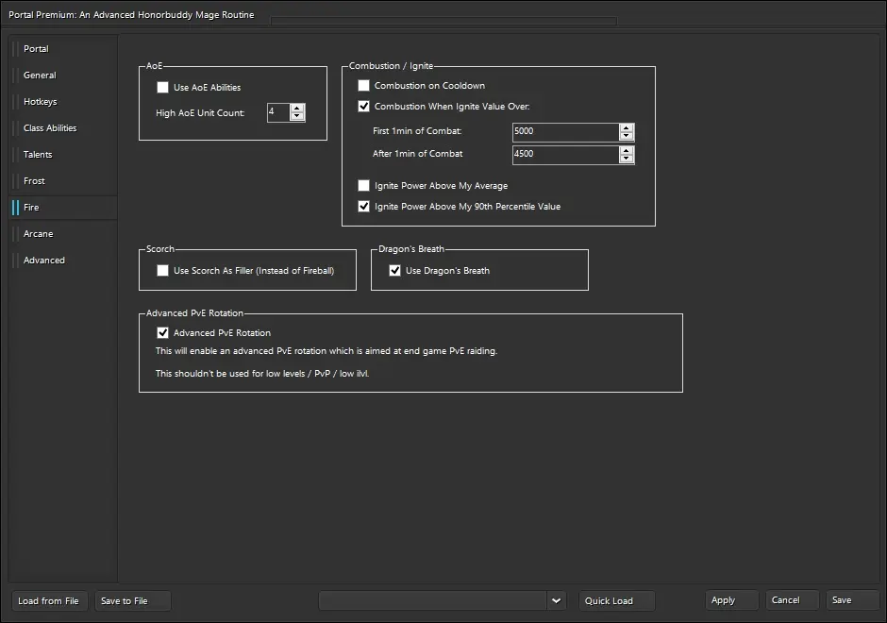Select the Fire tab
The image size is (887, 623).
tap(63, 208)
